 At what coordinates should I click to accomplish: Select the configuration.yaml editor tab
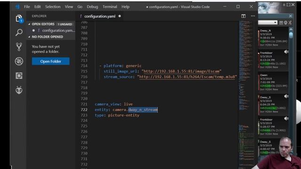100,16
